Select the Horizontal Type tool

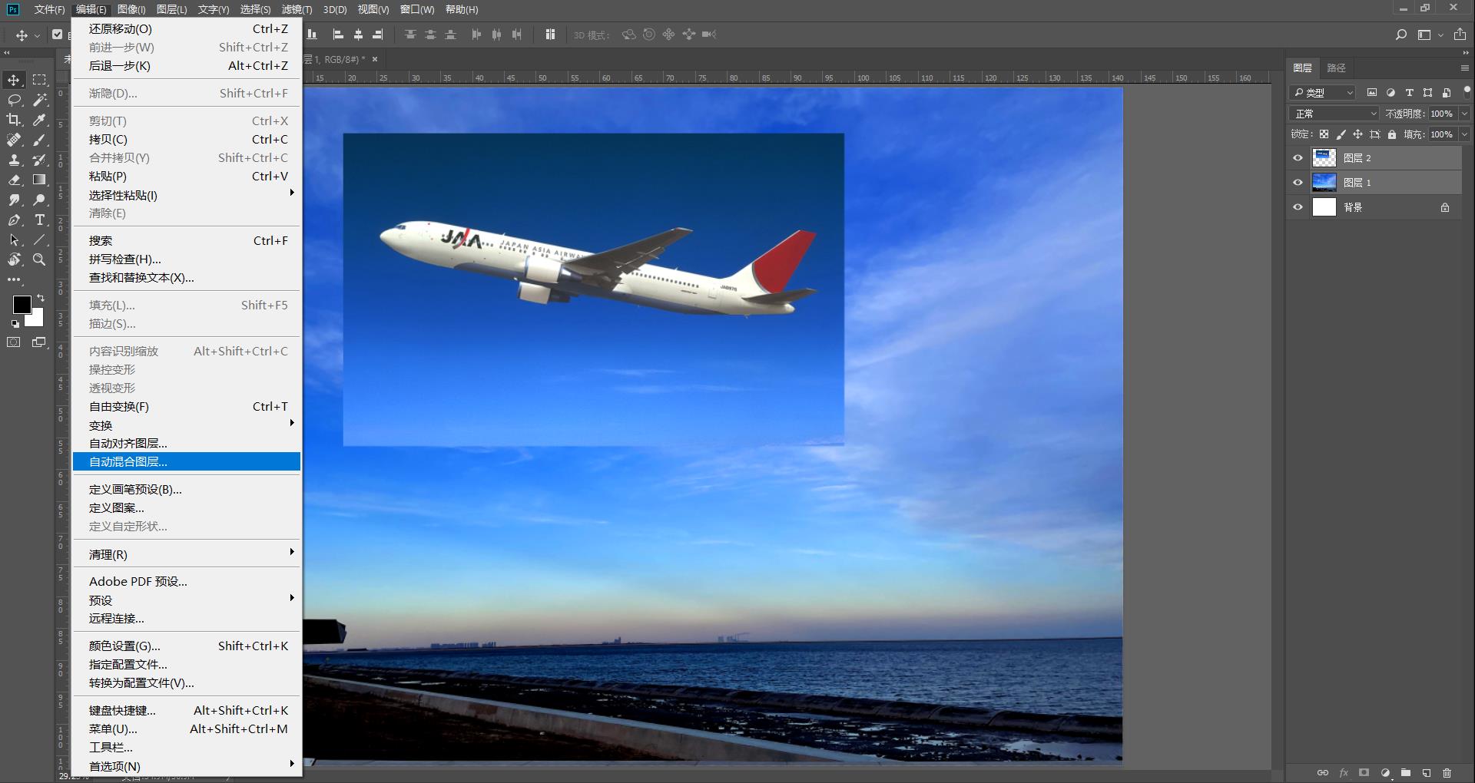[39, 220]
